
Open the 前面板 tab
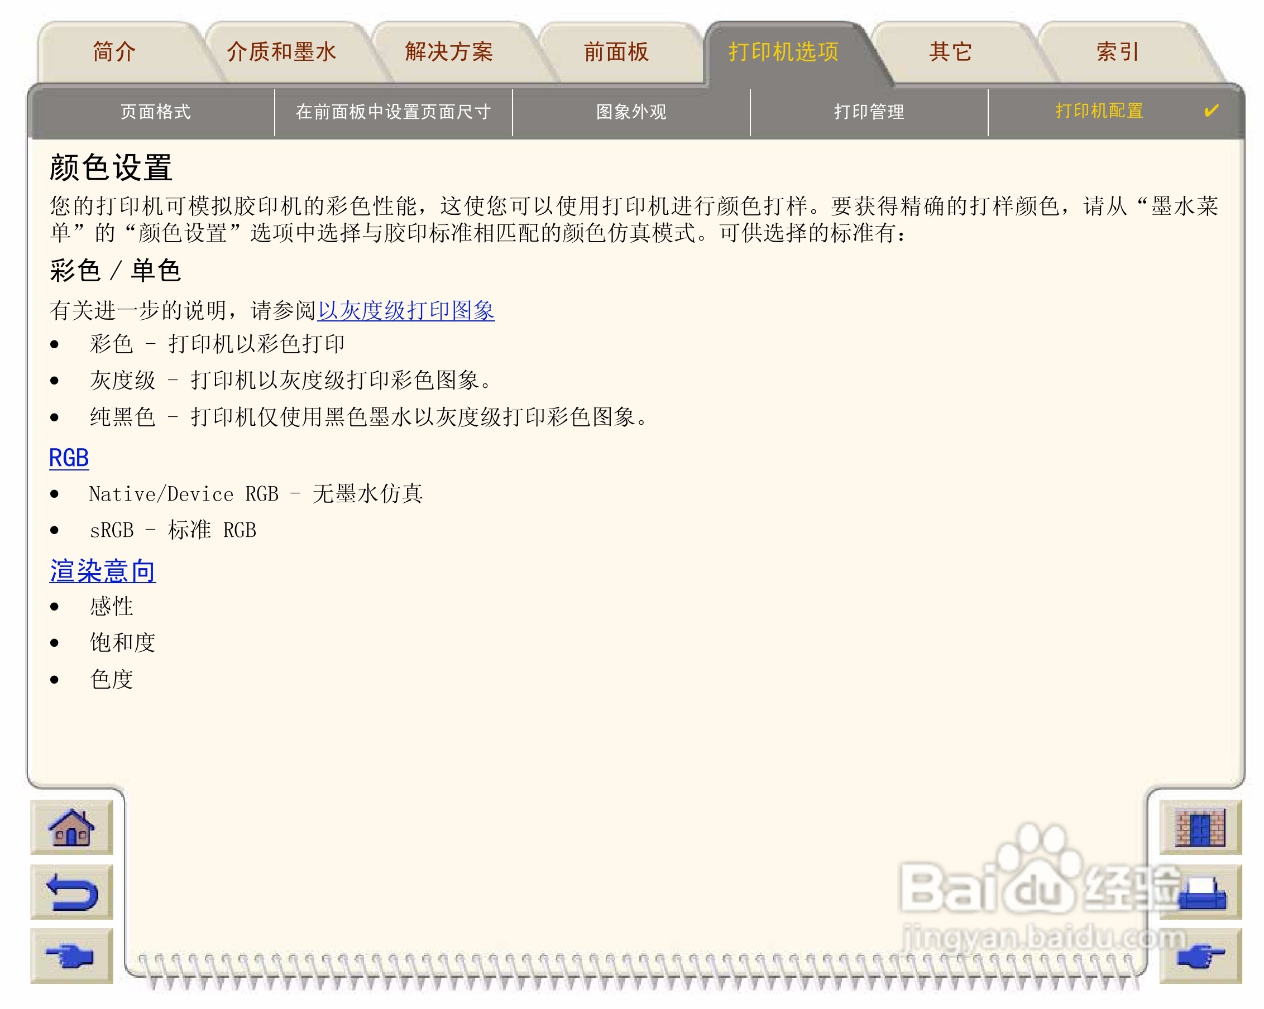[616, 52]
